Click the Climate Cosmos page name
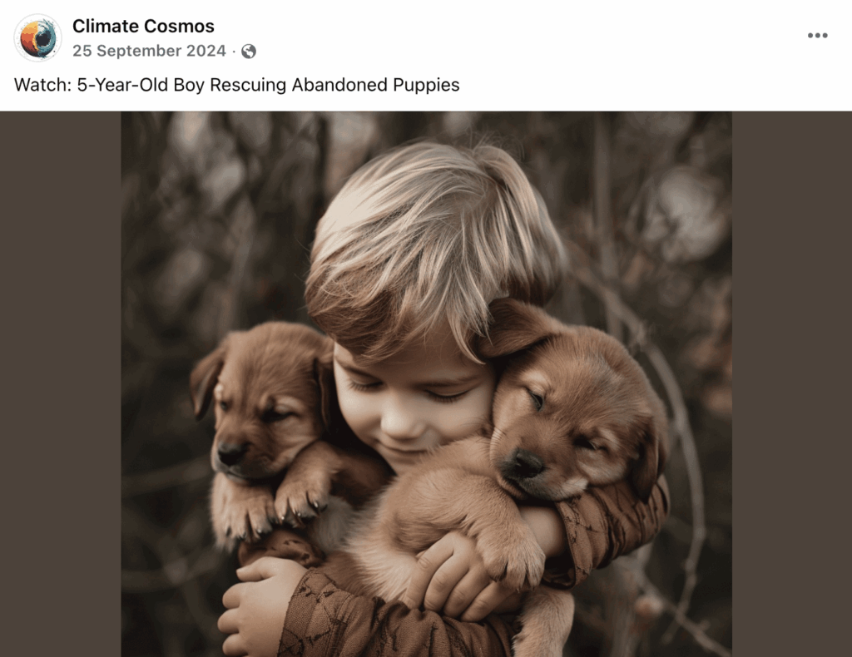This screenshot has height=657, width=852. click(143, 26)
